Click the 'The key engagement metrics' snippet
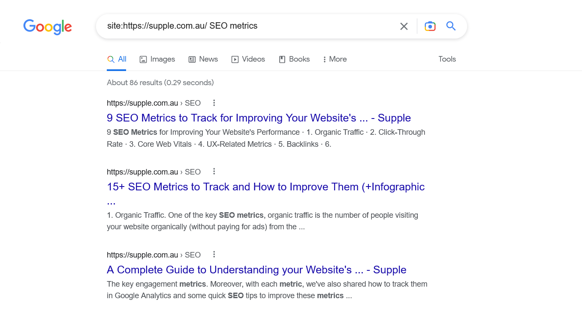Screen dimensions: 582x317 [x=267, y=290]
